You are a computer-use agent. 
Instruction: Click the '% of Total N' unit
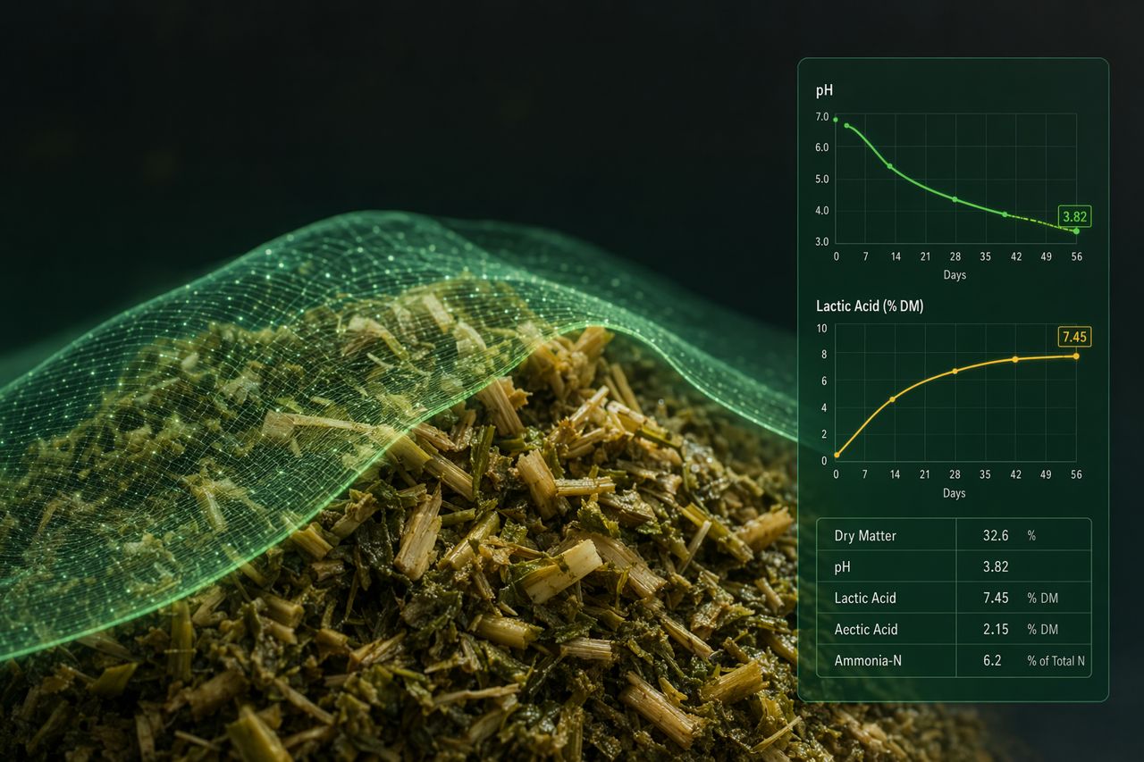pos(1056,660)
